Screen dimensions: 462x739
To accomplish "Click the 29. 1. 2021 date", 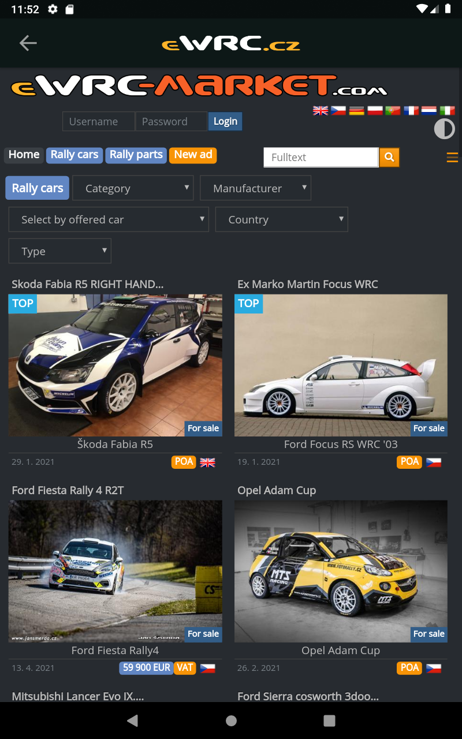I will [33, 462].
